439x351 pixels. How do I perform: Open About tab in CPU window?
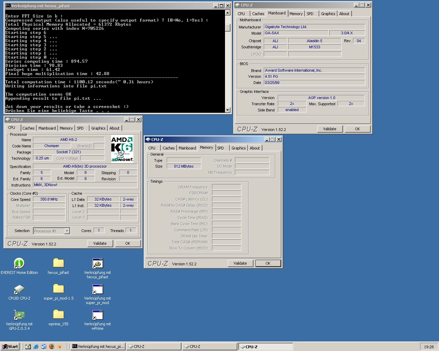coord(115,128)
